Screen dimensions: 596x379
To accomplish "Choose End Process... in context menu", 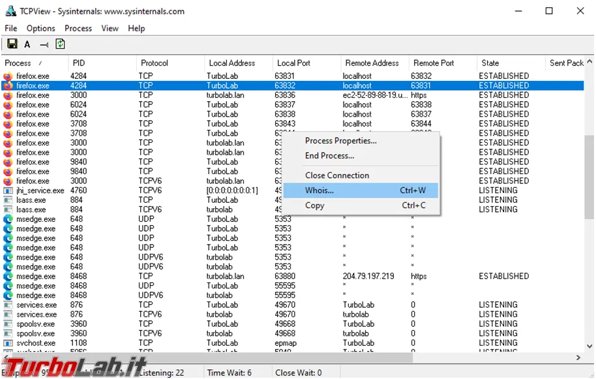I will (x=361, y=155).
